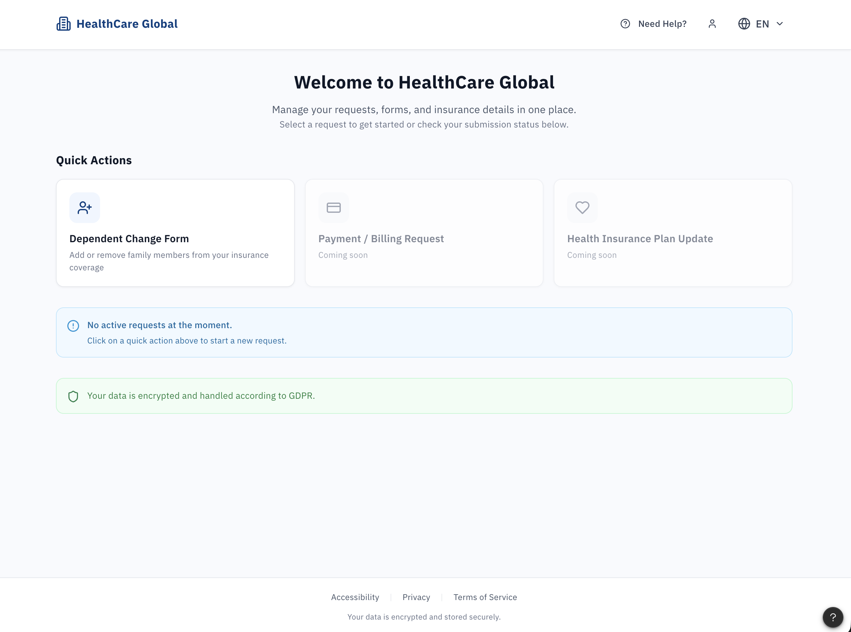Click the HealthCare Global brand name
The width and height of the screenshot is (851, 632).
127,24
